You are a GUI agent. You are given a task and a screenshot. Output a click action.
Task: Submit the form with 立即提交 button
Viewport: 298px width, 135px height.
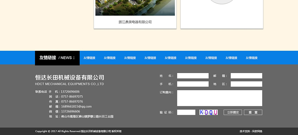click(x=233, y=112)
